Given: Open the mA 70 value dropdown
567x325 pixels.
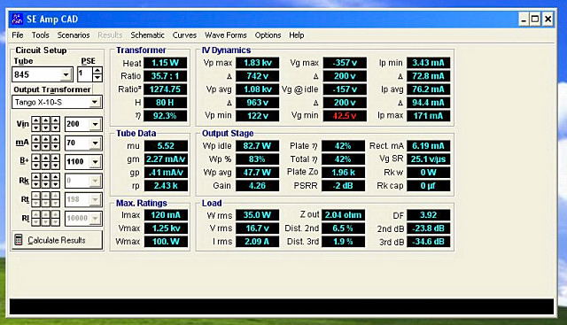Looking at the screenshot, I should pos(95,143).
